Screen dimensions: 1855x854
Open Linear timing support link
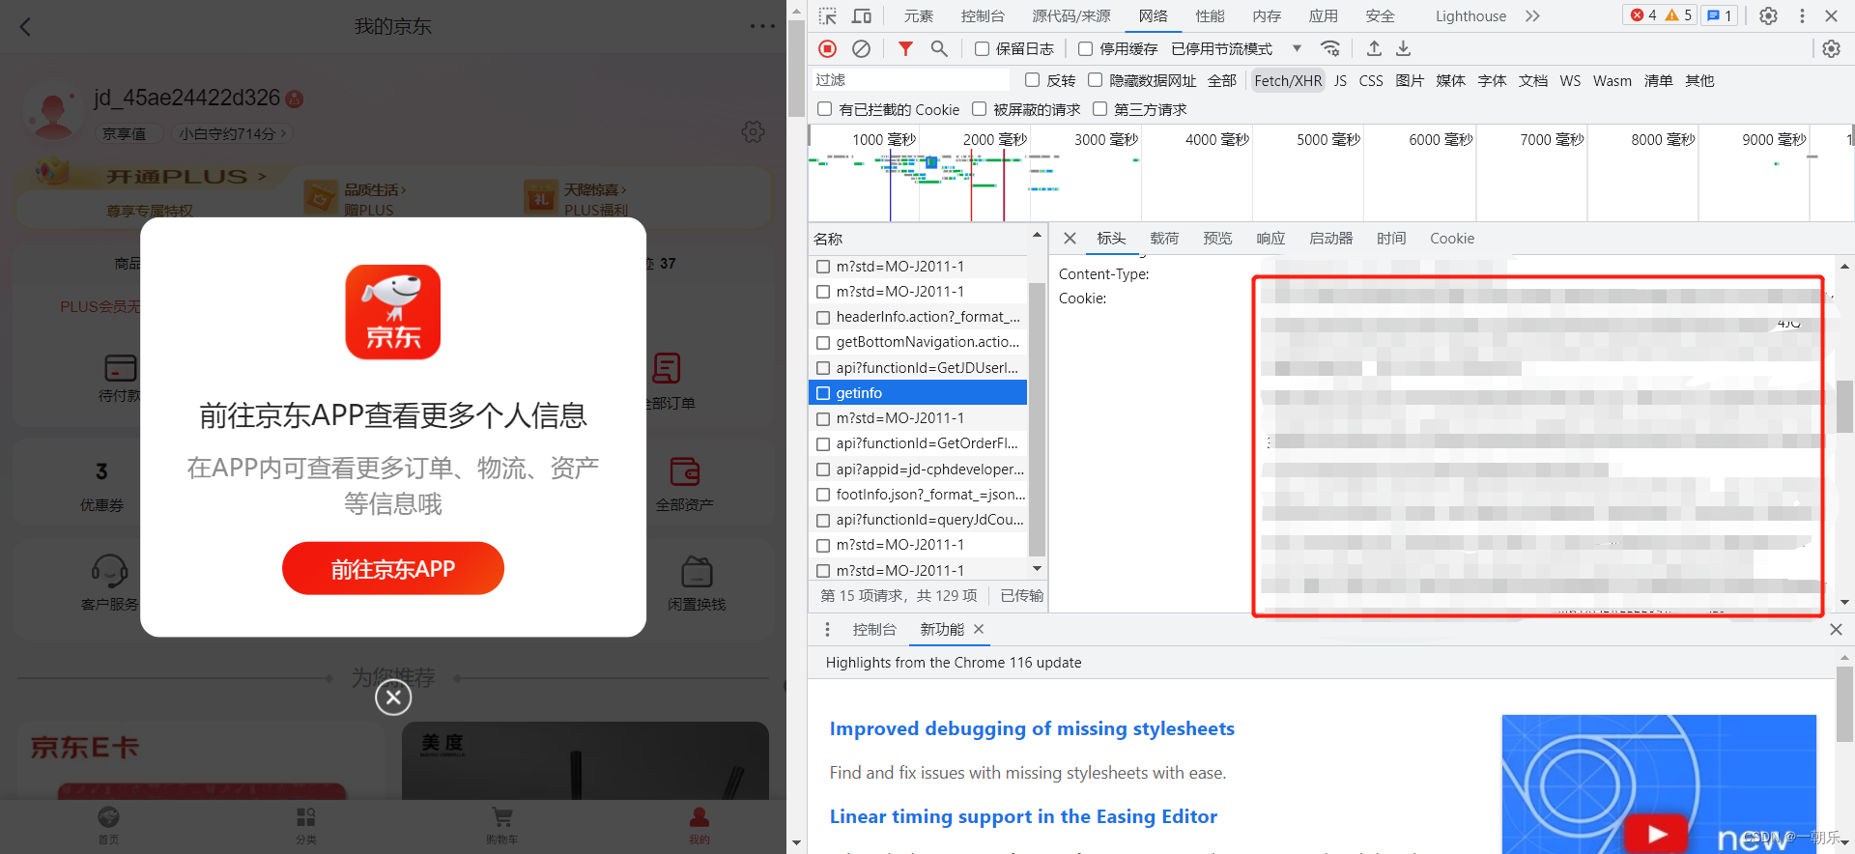point(1023,816)
